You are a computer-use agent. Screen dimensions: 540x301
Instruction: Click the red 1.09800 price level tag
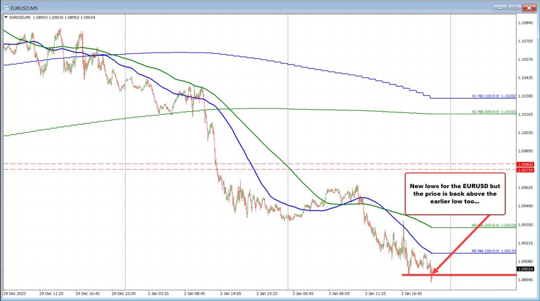[x=526, y=164]
